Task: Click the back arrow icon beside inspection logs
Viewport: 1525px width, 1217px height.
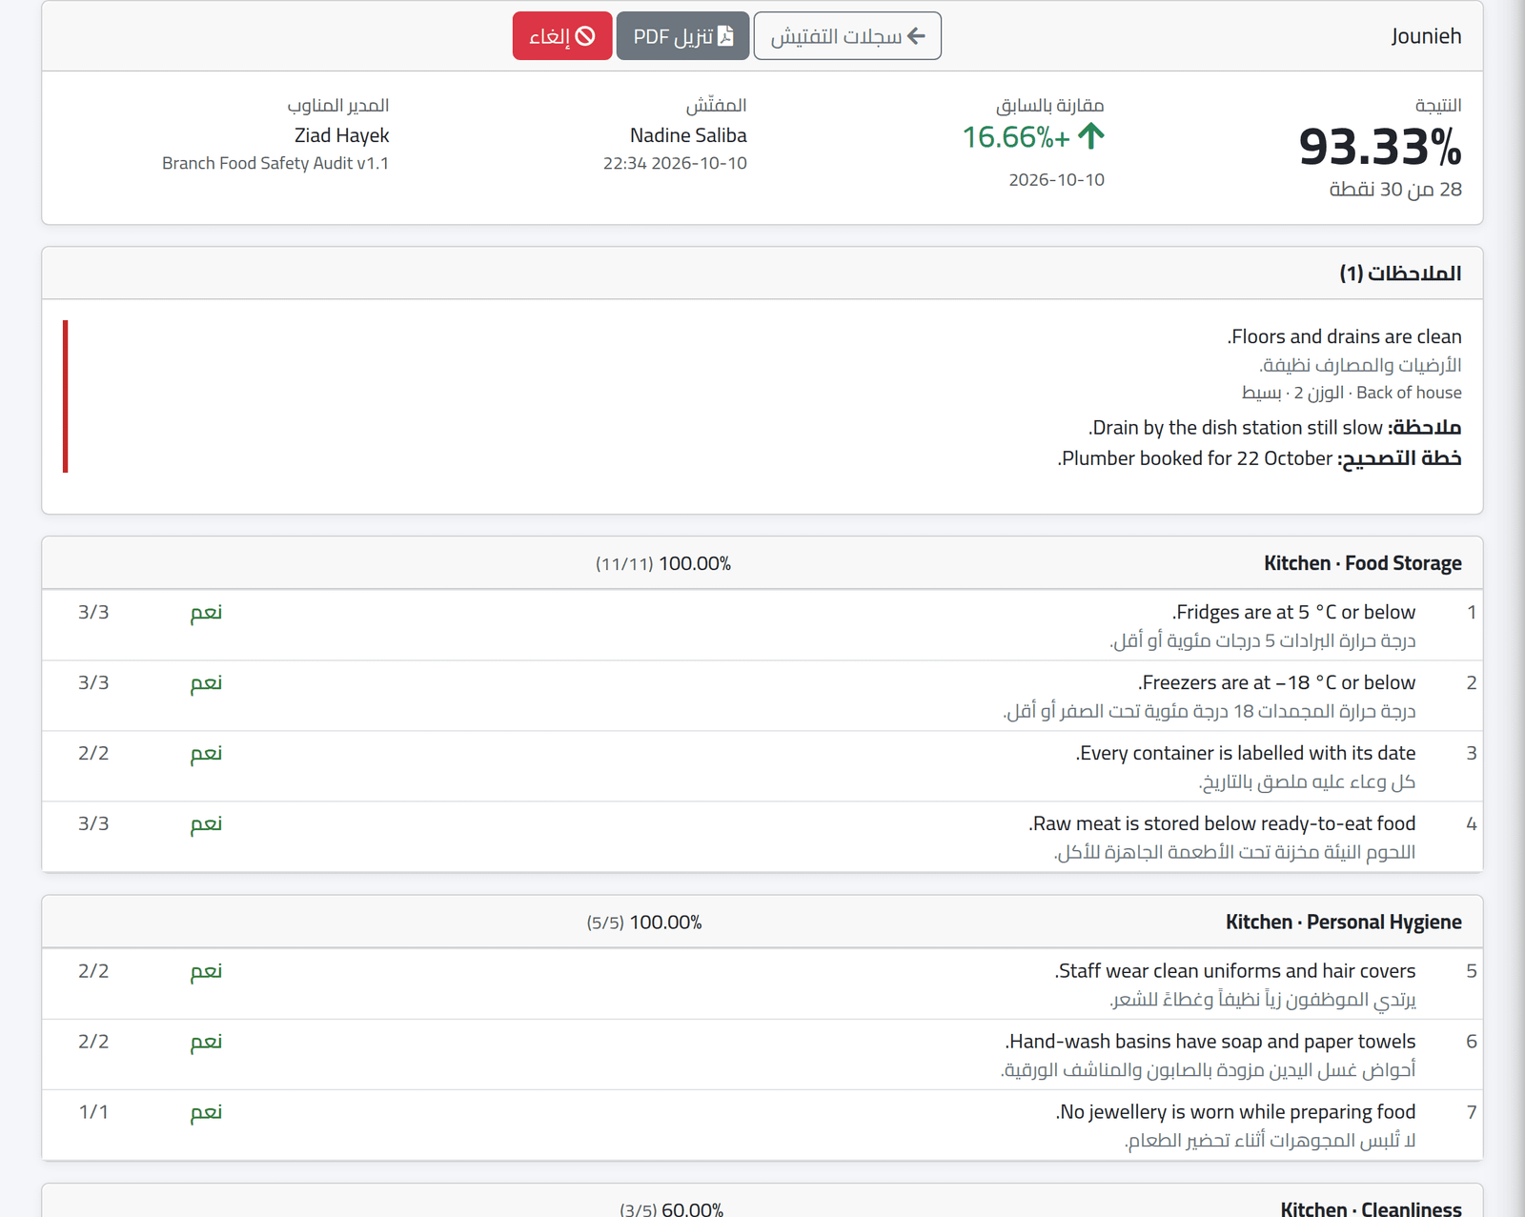Action: [916, 36]
